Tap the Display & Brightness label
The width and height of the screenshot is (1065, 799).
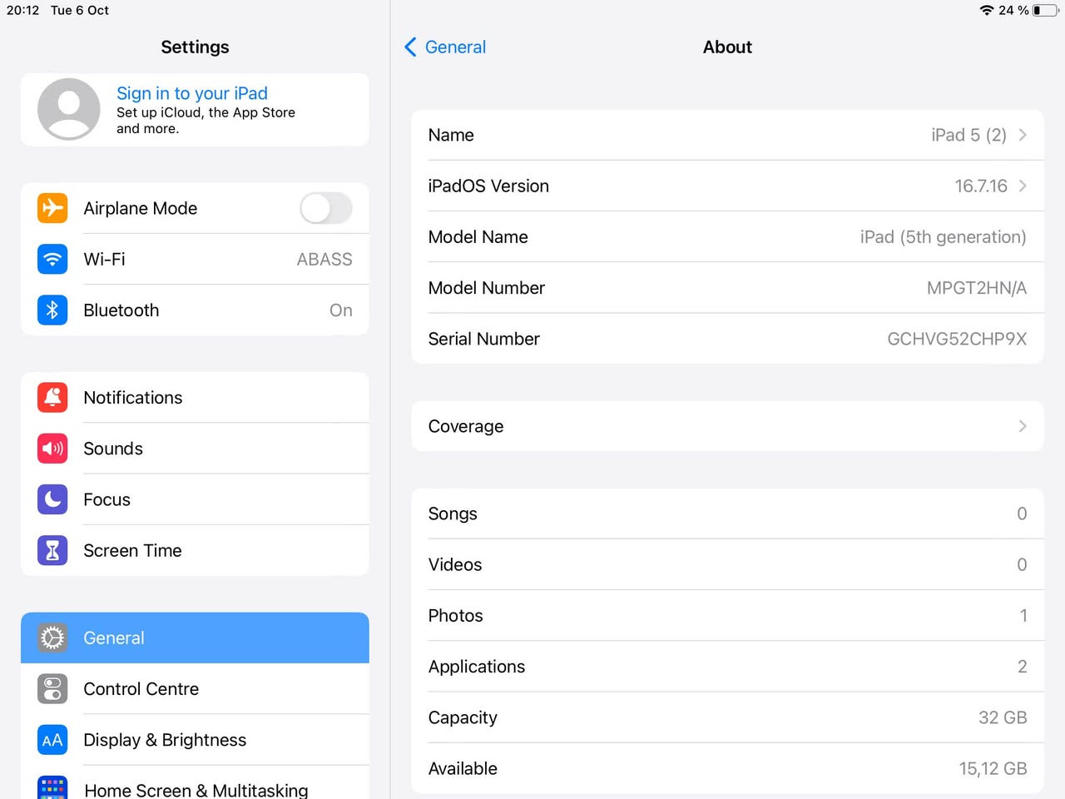165,740
